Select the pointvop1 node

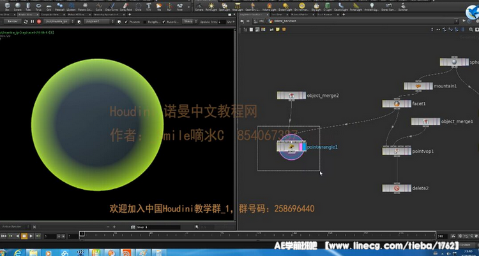(x=397, y=151)
